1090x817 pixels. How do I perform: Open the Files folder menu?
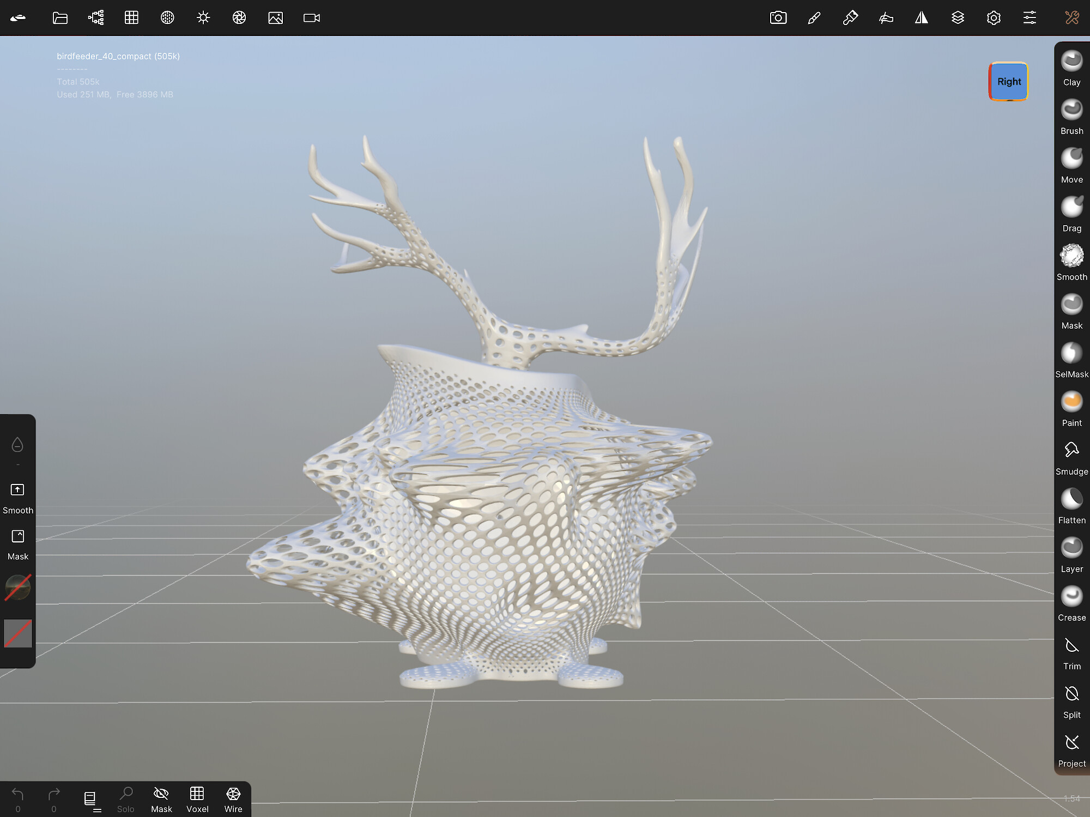60,18
